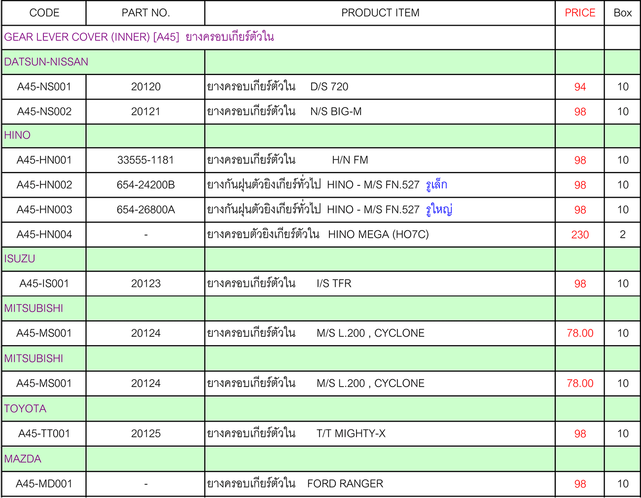Select the price 94
The width and height of the screenshot is (641, 498).
pyautogui.click(x=580, y=87)
